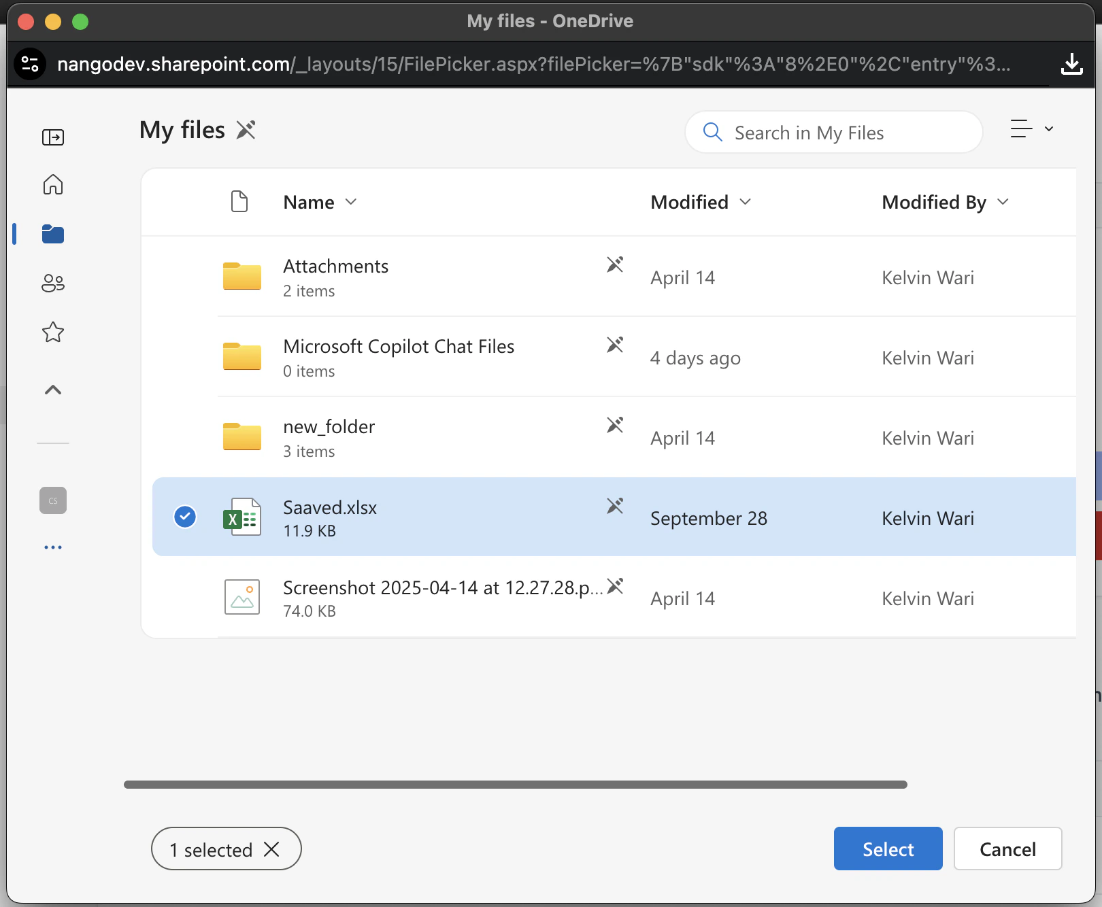Deselect the Saaved.xlsx checkmark
The width and height of the screenshot is (1102, 907).
point(184,517)
